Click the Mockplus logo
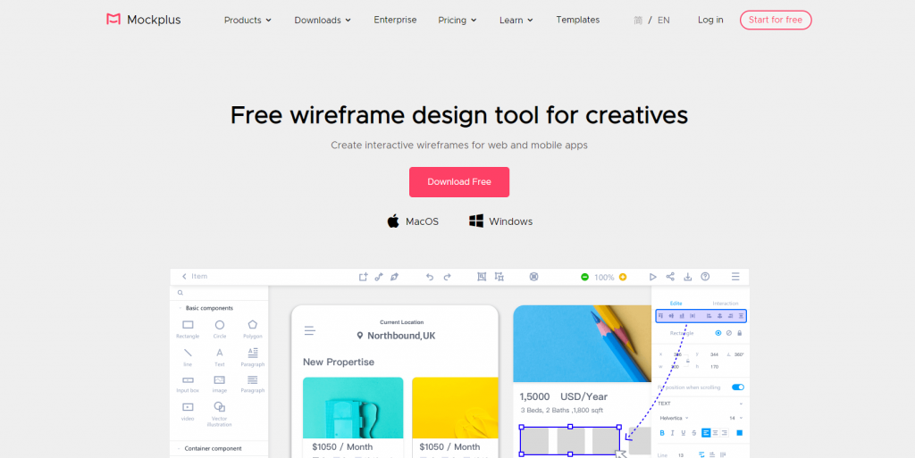Viewport: 915px width, 458px height. [x=144, y=20]
